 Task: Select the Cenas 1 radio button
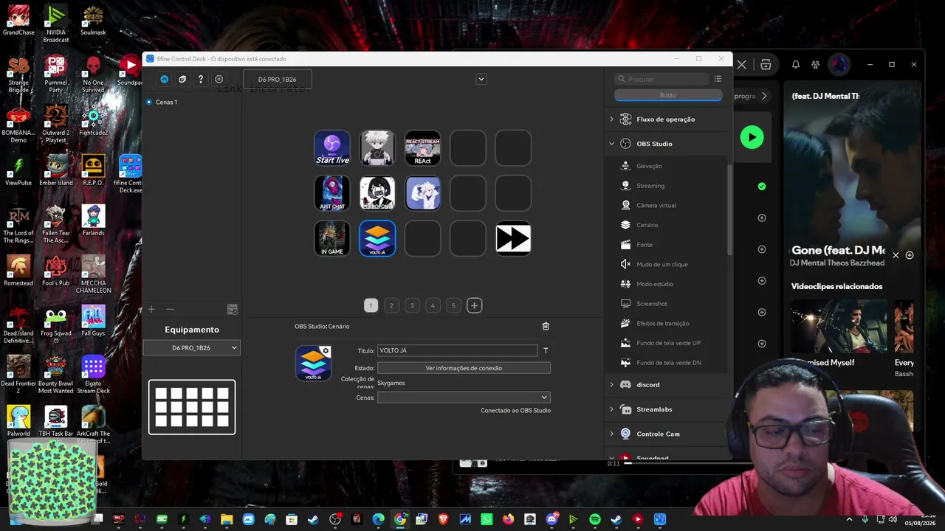point(149,102)
